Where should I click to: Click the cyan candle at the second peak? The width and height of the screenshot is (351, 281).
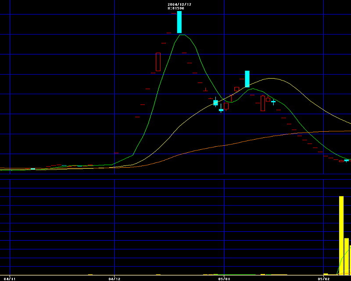point(247,79)
